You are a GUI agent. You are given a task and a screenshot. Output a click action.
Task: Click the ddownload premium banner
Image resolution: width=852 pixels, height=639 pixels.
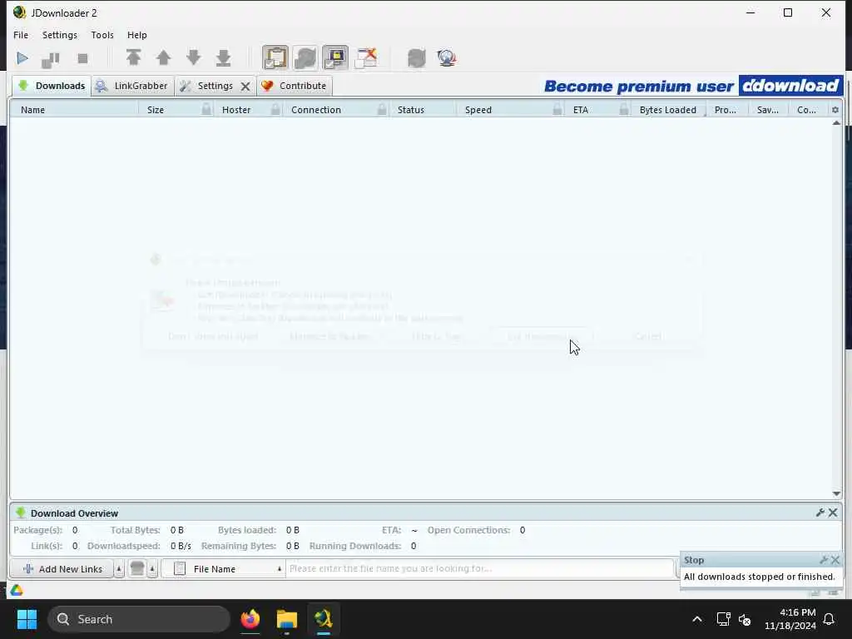(693, 86)
